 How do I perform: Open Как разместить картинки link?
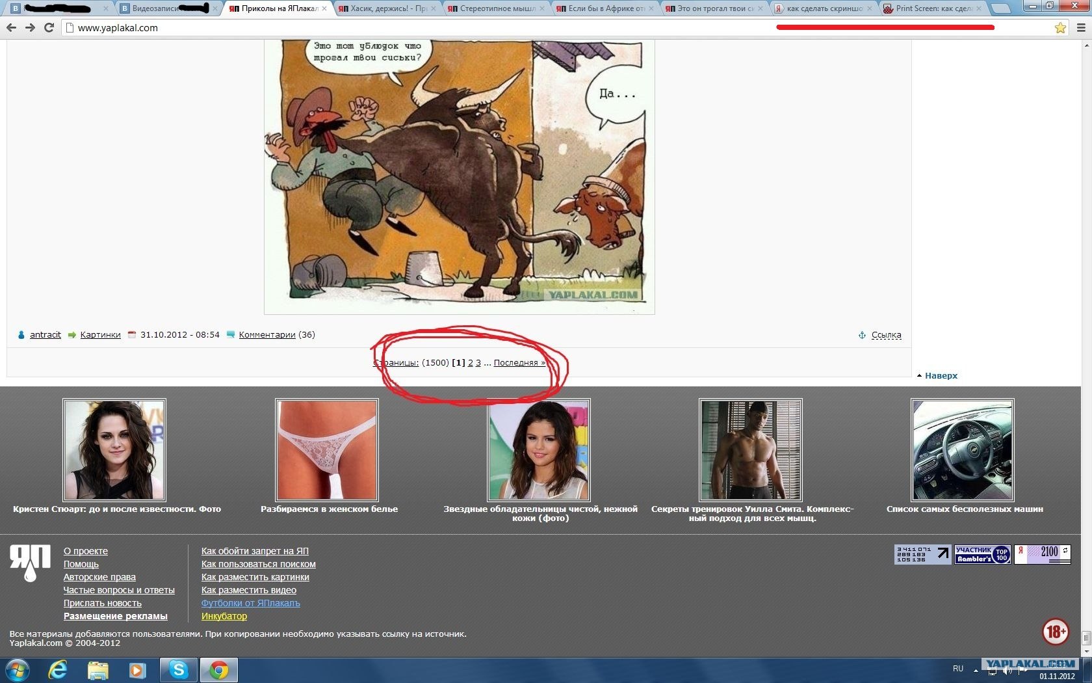(255, 577)
